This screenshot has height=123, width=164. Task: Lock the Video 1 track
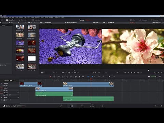pos(2,90)
